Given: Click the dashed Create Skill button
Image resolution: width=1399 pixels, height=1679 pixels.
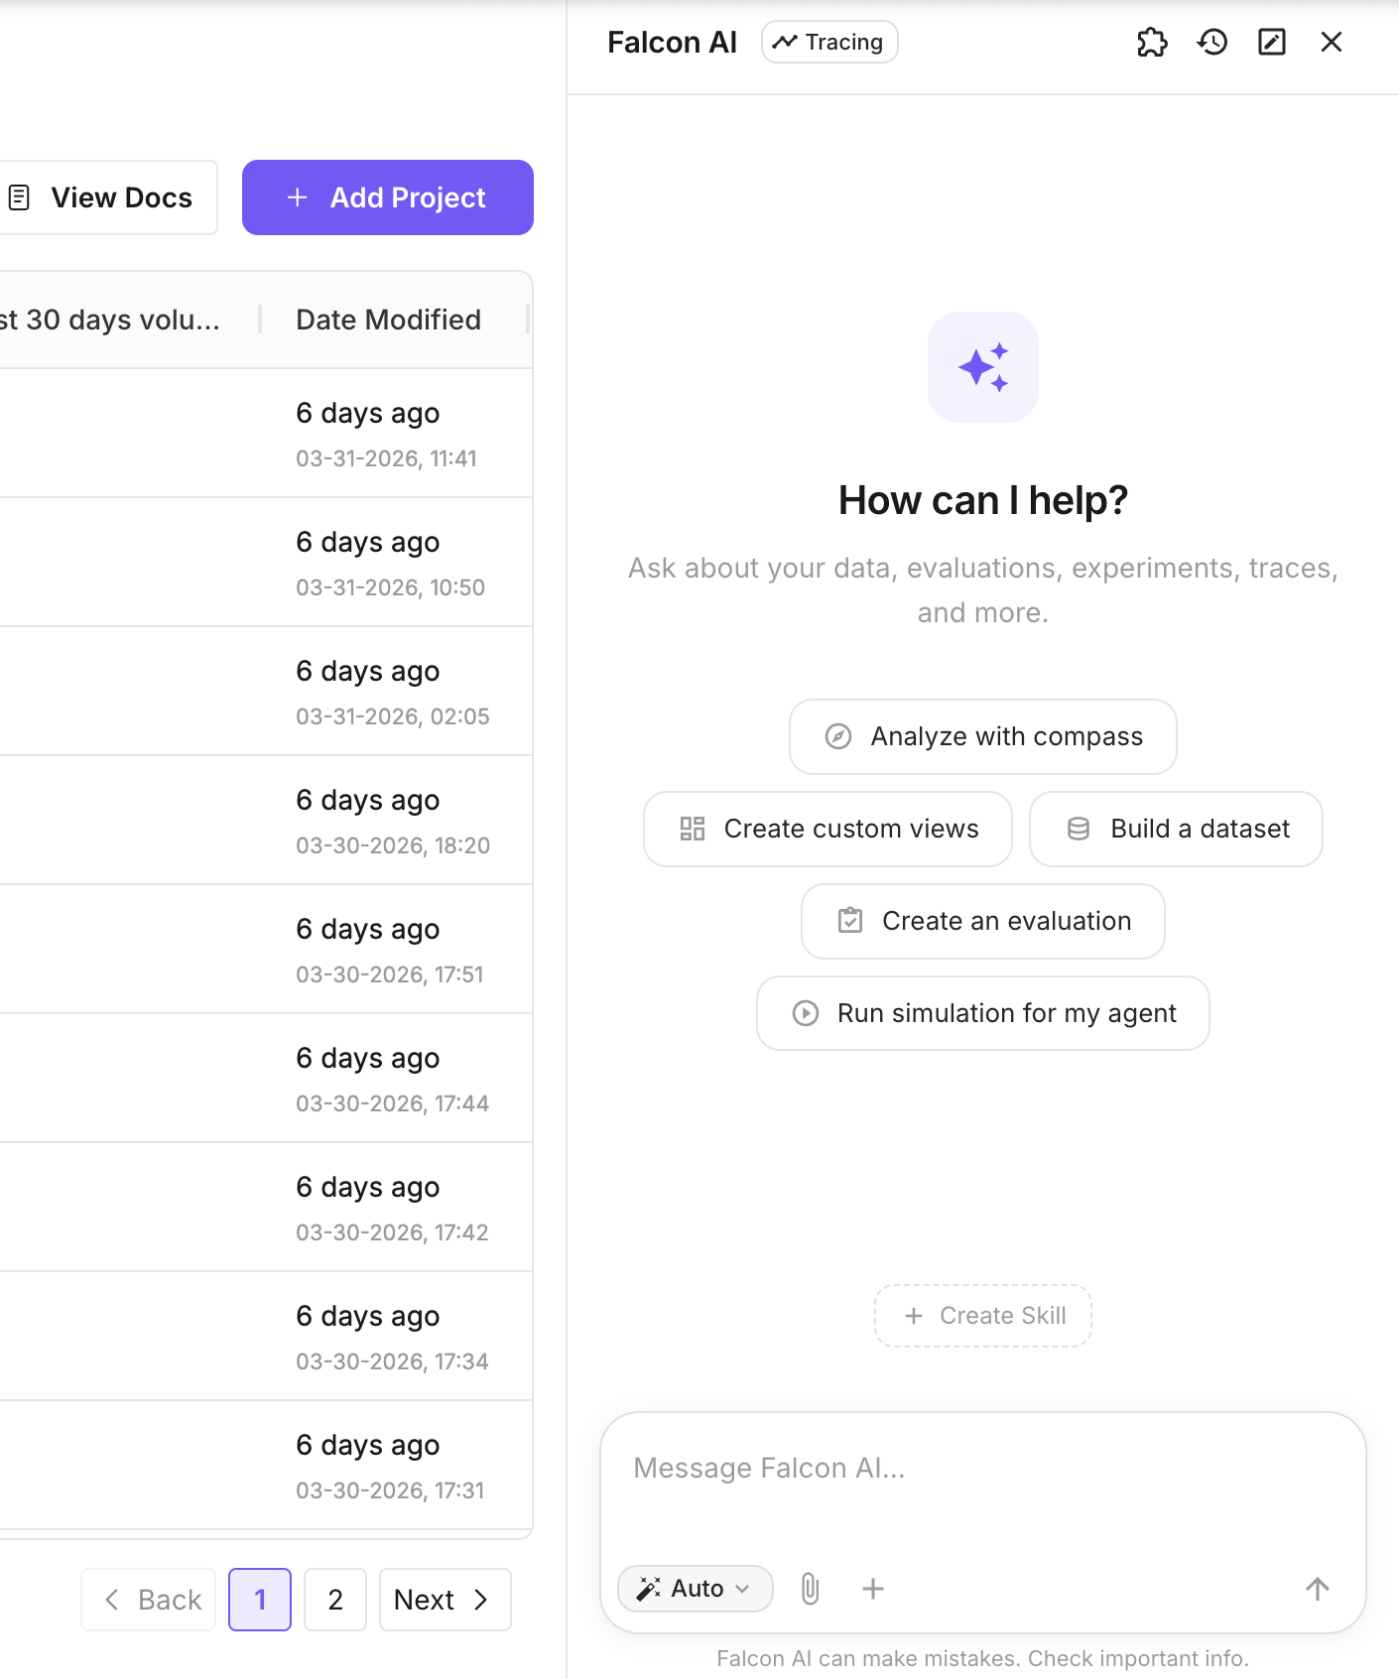Looking at the screenshot, I should [x=983, y=1316].
